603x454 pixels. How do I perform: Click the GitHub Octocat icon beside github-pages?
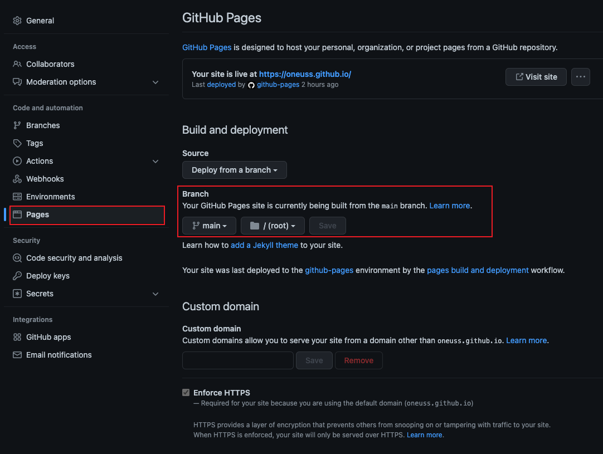pos(251,85)
